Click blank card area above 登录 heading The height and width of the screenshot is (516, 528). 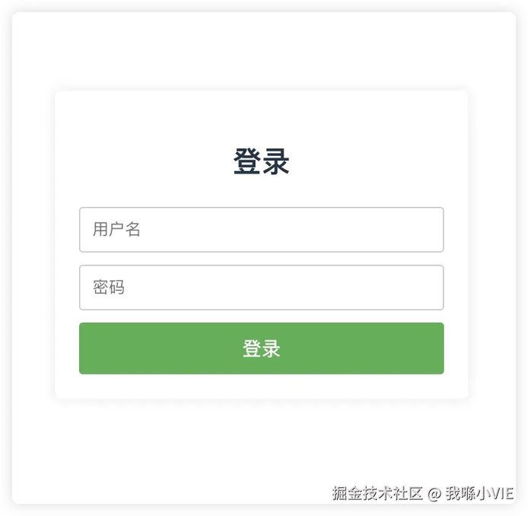coord(261,118)
